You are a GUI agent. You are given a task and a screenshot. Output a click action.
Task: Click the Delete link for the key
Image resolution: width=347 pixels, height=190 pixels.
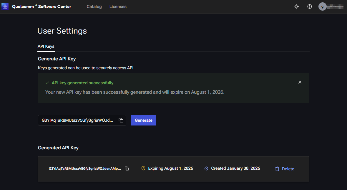288,169
